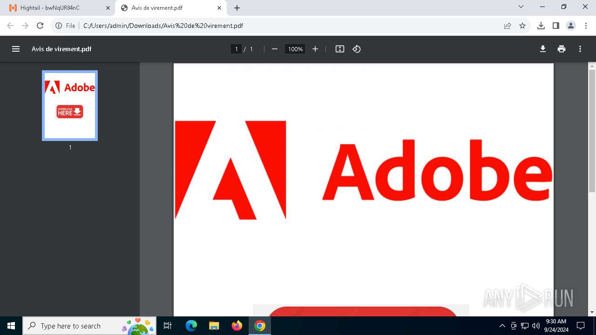Download the PDF from the viewer toolbar

[543, 49]
